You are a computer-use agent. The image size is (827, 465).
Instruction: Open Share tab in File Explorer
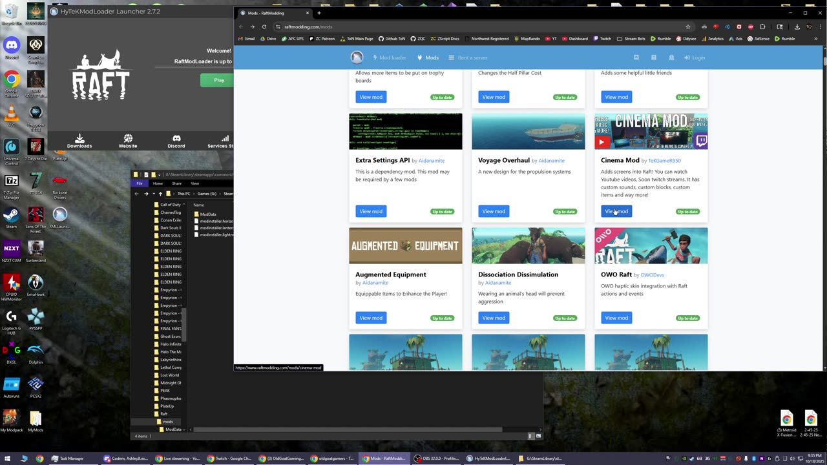176,183
